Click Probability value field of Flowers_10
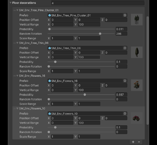The height and width of the screenshot is (145, 157). (x=121, y=127)
